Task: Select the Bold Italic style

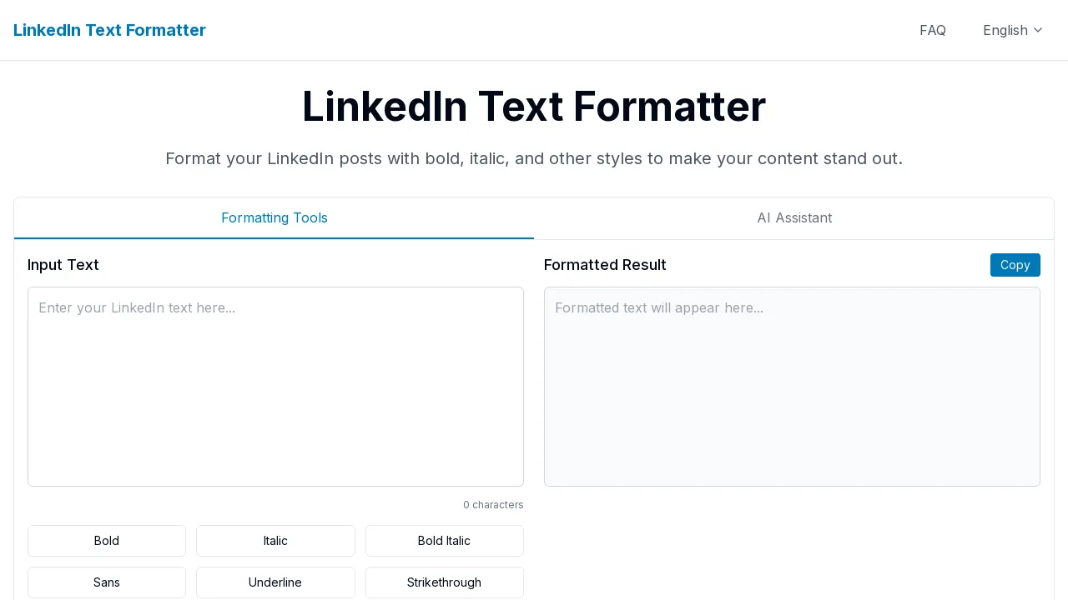Action: 445,541
